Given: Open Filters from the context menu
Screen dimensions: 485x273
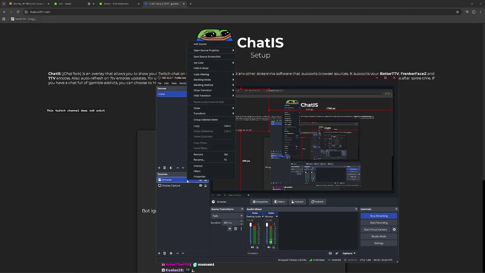Looking at the screenshot, I should (x=197, y=171).
